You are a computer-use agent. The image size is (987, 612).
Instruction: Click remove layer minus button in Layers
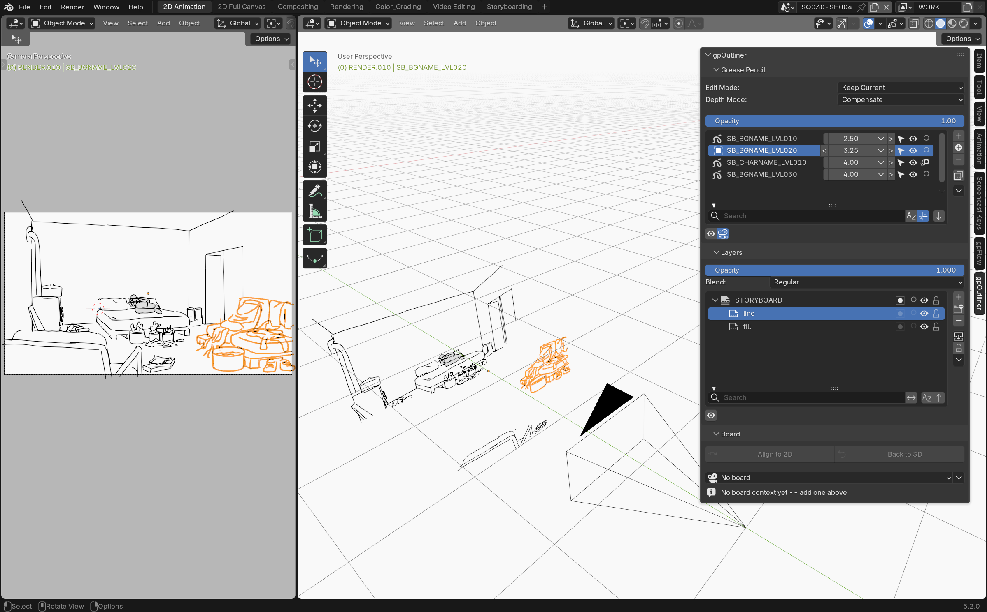pyautogui.click(x=959, y=321)
